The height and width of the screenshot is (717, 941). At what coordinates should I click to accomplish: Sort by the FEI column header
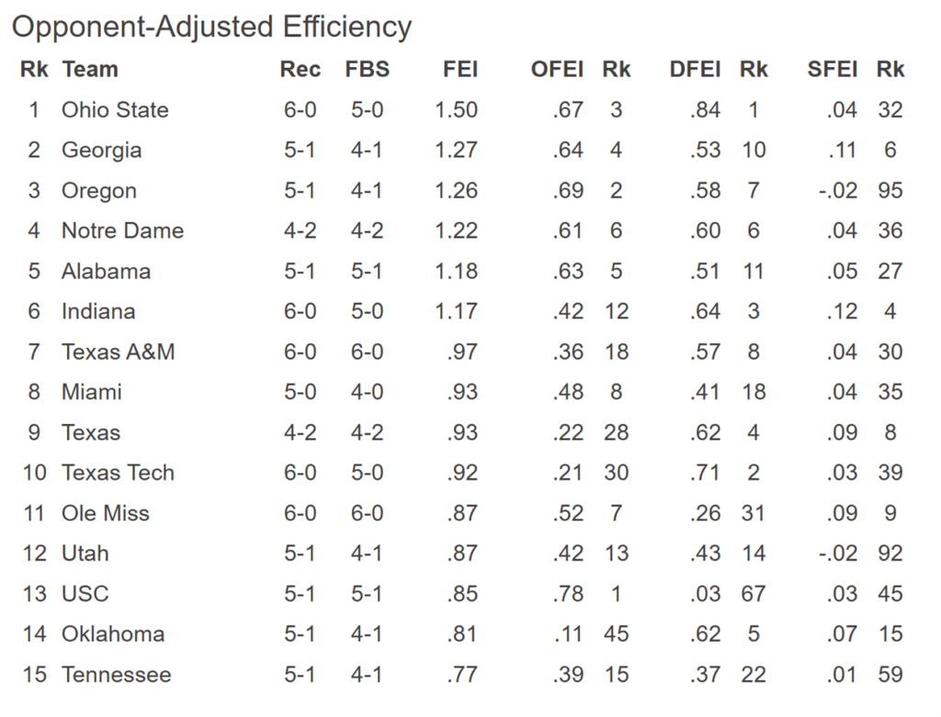point(460,69)
